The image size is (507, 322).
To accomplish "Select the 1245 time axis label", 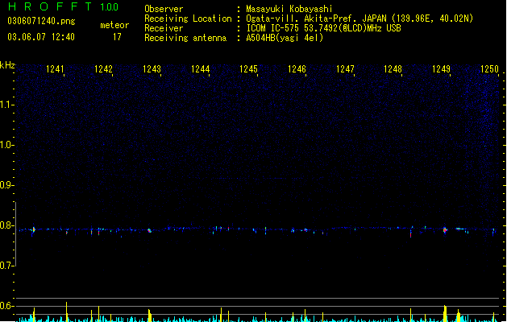I will pos(248,69).
